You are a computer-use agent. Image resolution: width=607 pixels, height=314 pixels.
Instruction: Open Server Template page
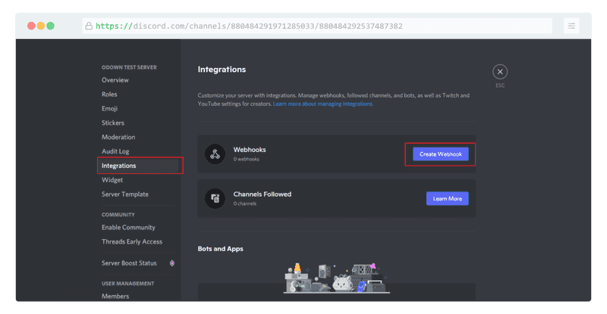(125, 194)
